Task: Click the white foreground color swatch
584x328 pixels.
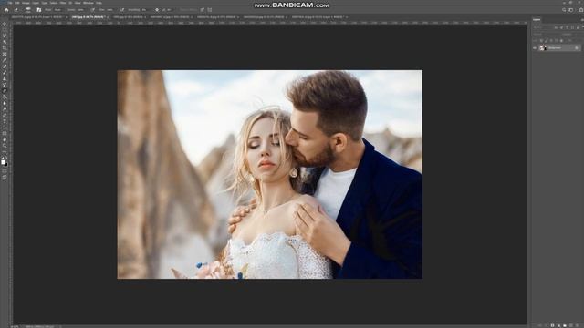Action: 4,162
